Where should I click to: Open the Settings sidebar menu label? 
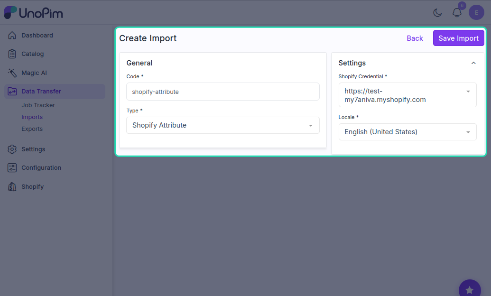pyautogui.click(x=33, y=149)
